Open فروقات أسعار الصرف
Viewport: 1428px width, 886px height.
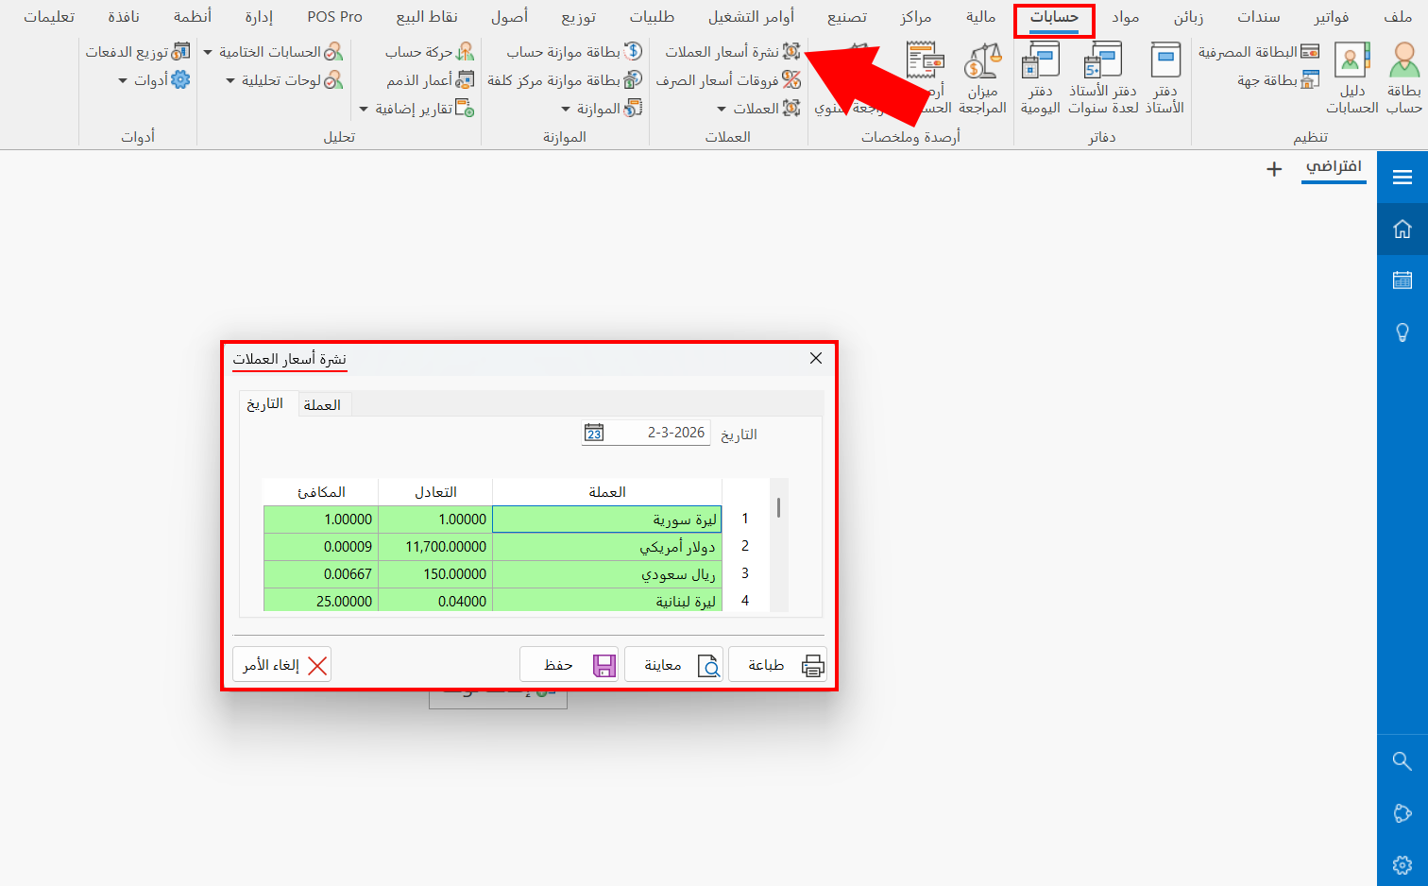(x=728, y=80)
